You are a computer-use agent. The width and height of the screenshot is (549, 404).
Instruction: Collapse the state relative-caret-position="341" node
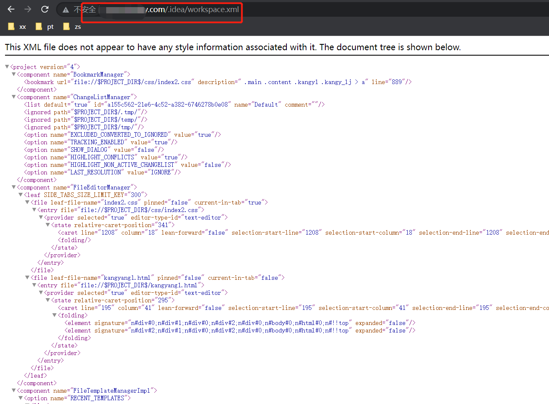pos(47,225)
